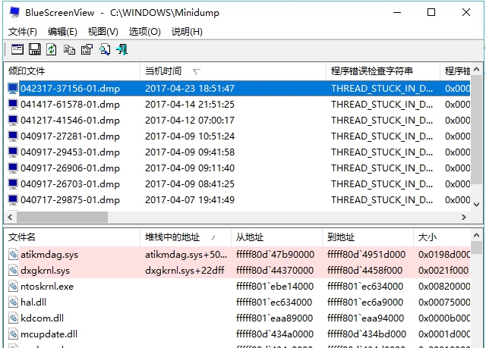Click the scroll-down arrow of the dump list
This screenshot has height=348, width=486.
477,205
